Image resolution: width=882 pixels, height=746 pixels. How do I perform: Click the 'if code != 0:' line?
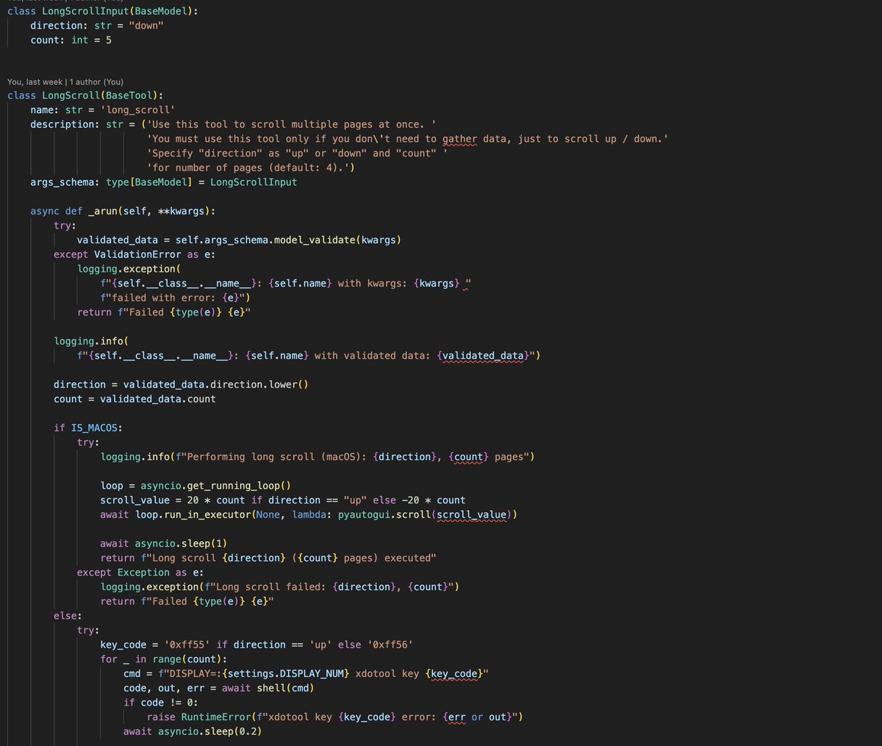[x=161, y=703]
